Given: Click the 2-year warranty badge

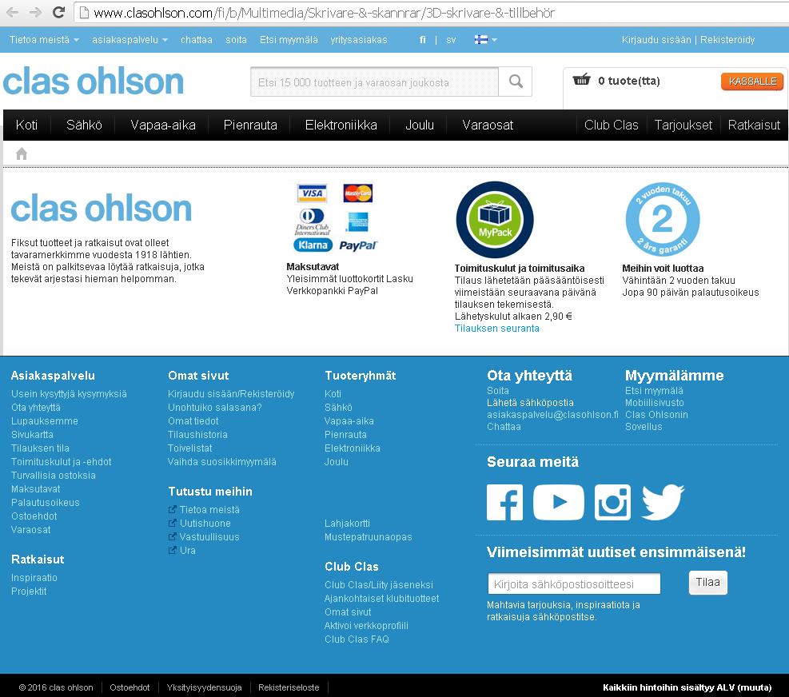Looking at the screenshot, I should coord(662,220).
